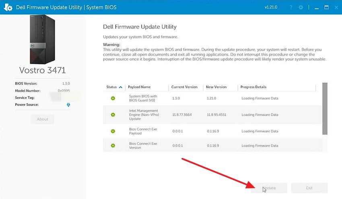Click the Progress Details column header

coord(253,87)
